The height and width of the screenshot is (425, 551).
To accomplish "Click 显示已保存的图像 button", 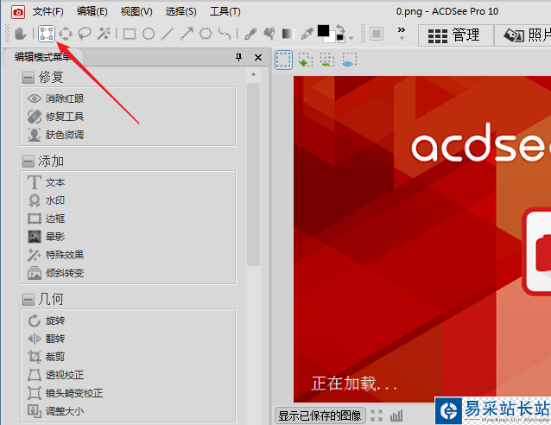I will (x=320, y=415).
